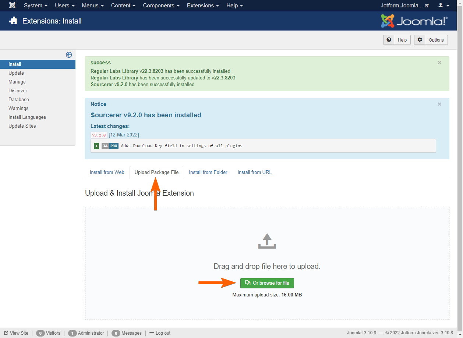463x338 pixels.
Task: Click the log out icon in status bar
Action: point(152,333)
